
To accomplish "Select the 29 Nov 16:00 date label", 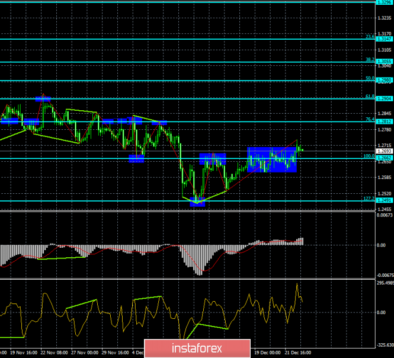I will pos(115,353).
